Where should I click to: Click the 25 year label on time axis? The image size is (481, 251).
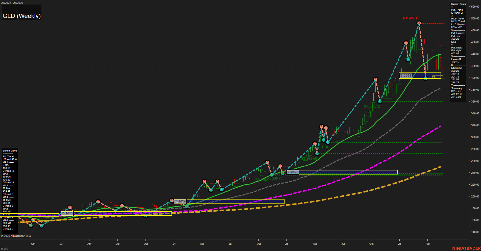pyautogui.click(x=287, y=244)
